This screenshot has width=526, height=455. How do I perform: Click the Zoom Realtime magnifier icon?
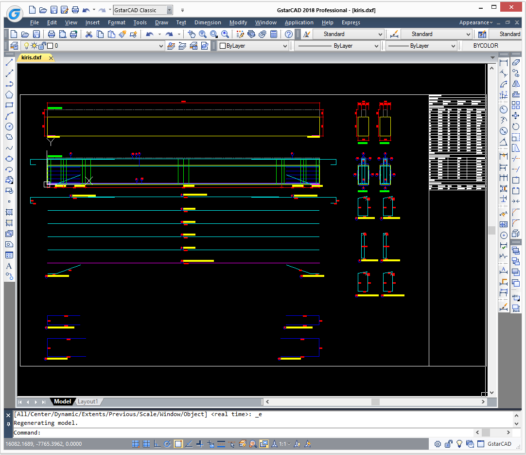pyautogui.click(x=203, y=34)
